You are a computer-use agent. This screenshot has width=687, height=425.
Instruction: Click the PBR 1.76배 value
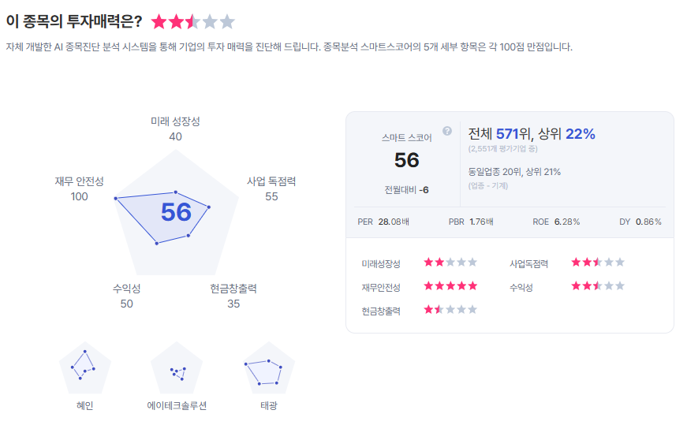481,222
